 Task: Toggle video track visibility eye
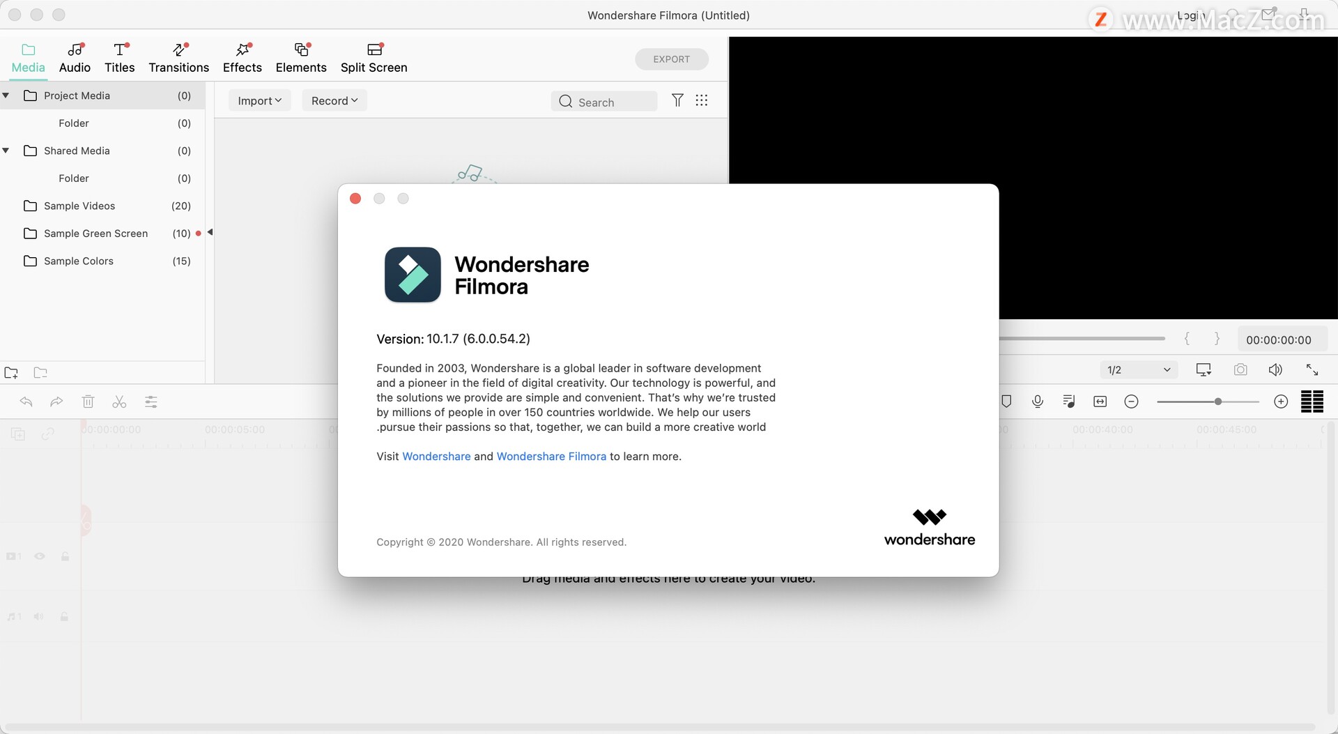(x=40, y=556)
